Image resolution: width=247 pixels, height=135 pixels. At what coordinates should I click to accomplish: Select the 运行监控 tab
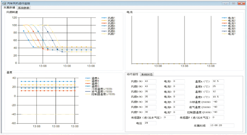pyautogui.click(x=132, y=74)
